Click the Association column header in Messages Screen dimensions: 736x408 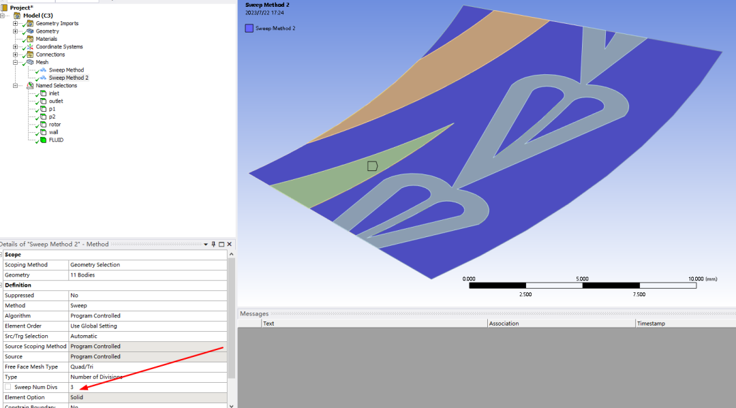tap(562, 324)
